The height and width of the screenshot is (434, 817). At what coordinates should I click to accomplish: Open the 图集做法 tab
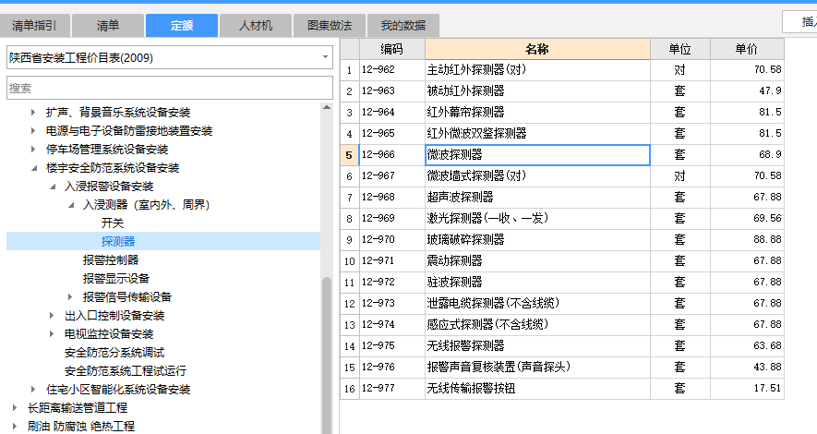tap(330, 26)
